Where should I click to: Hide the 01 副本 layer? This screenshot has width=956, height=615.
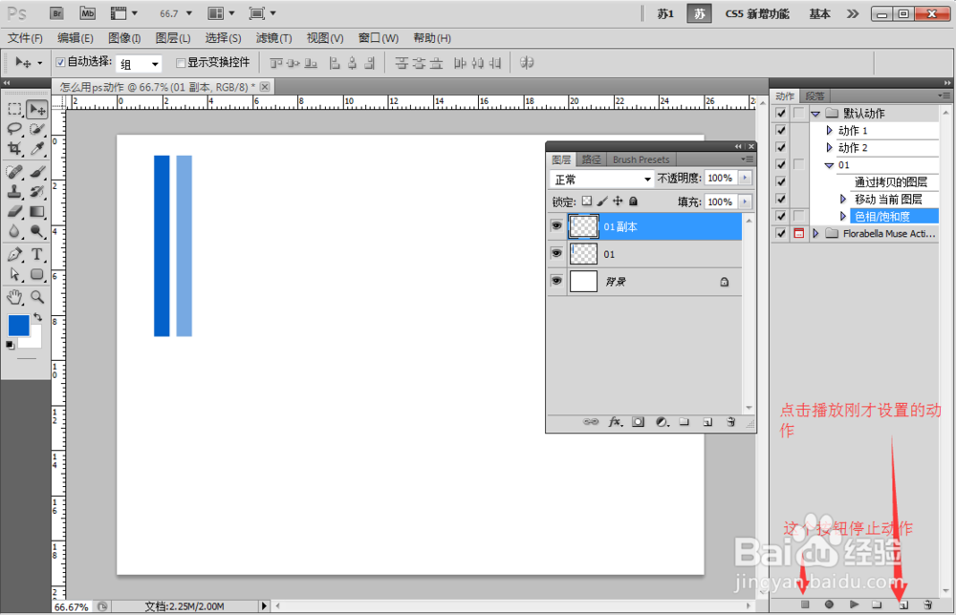click(556, 226)
